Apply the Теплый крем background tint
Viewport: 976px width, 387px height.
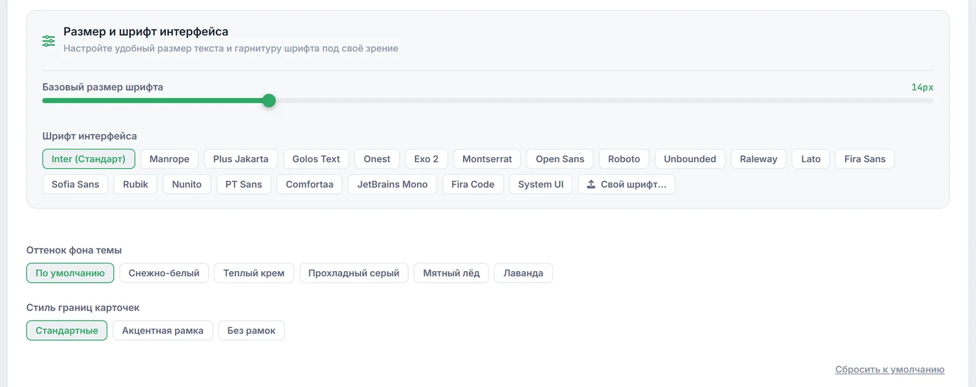point(254,273)
